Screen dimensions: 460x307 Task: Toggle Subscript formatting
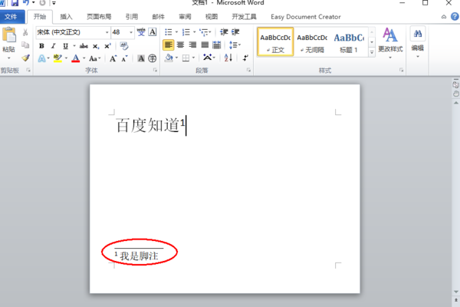tap(96, 46)
